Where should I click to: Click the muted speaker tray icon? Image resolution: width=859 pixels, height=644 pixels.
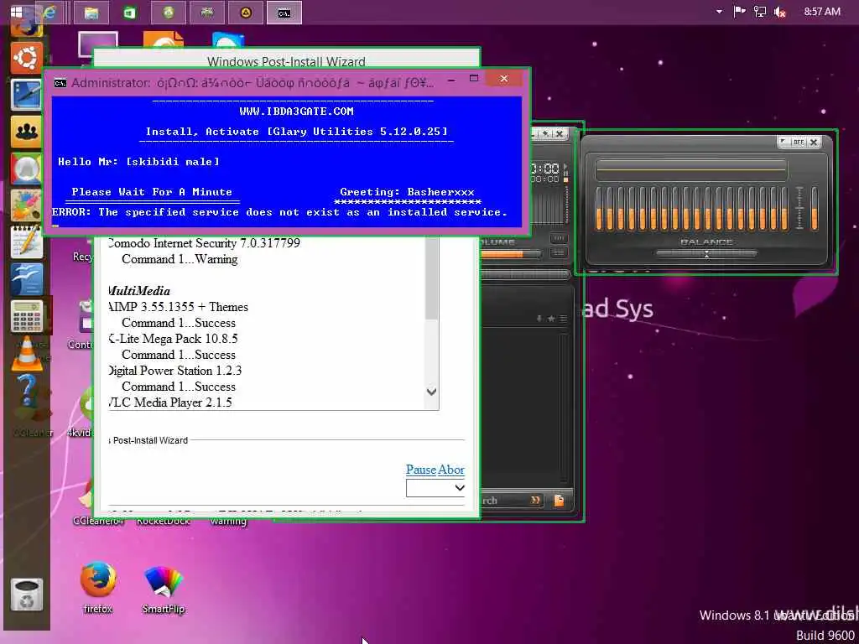(780, 12)
